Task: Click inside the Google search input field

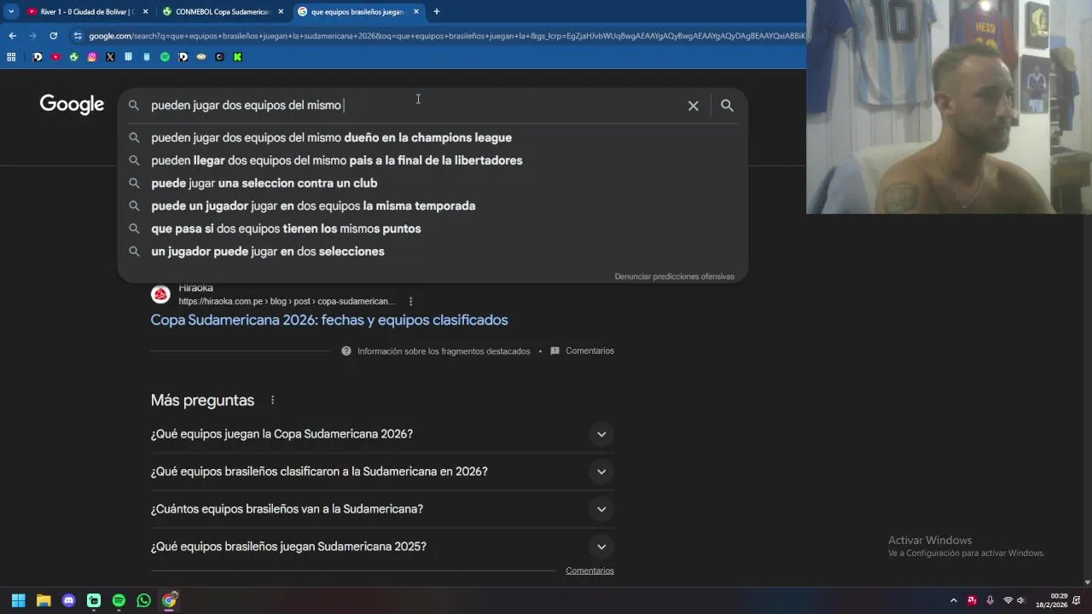Action: tap(414, 106)
